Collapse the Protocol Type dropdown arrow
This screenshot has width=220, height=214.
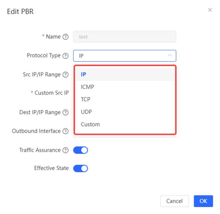click(170, 55)
